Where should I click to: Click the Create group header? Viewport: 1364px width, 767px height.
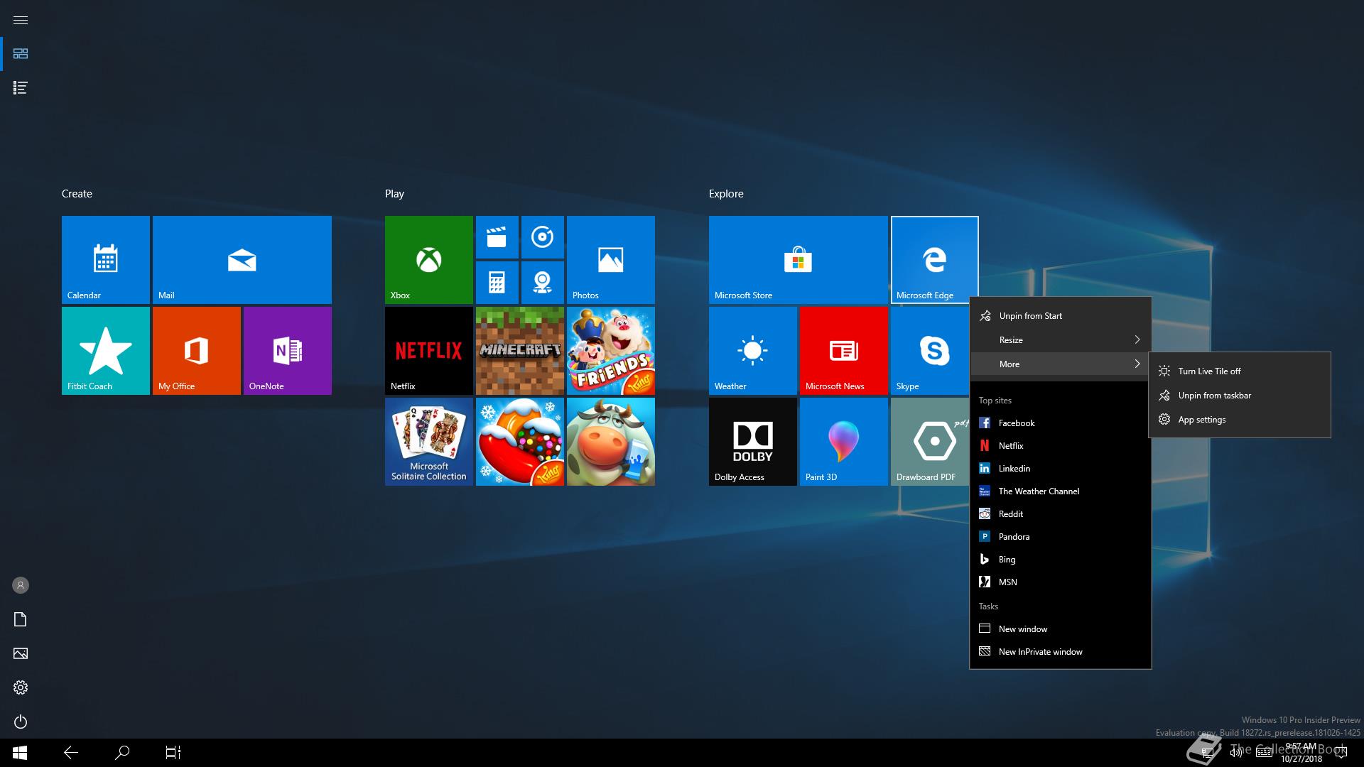click(x=77, y=194)
